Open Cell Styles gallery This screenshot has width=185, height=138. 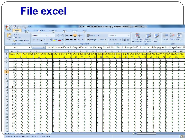click(x=156, y=38)
